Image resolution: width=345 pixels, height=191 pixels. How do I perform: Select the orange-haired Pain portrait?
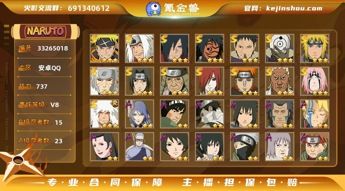tap(245, 81)
